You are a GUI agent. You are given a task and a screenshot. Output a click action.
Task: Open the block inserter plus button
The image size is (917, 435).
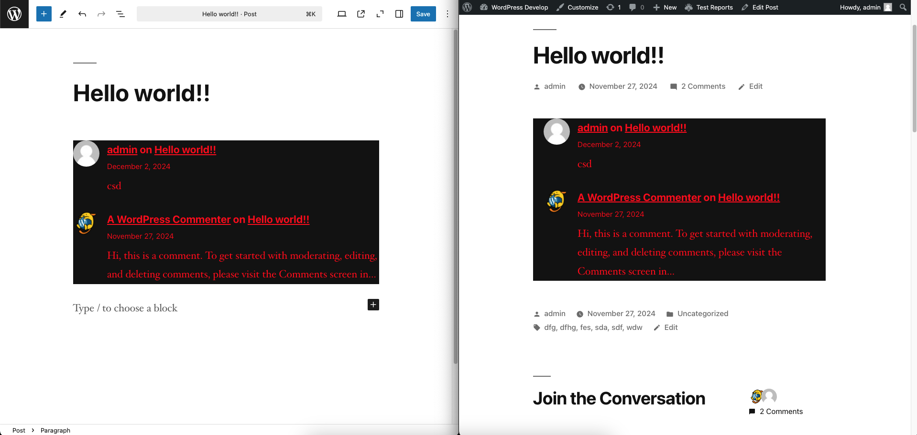[x=44, y=14]
